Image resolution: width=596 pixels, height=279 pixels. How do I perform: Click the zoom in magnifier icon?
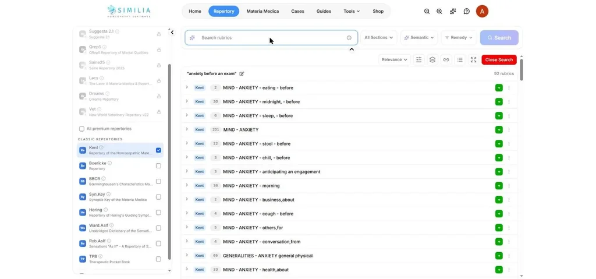439,12
